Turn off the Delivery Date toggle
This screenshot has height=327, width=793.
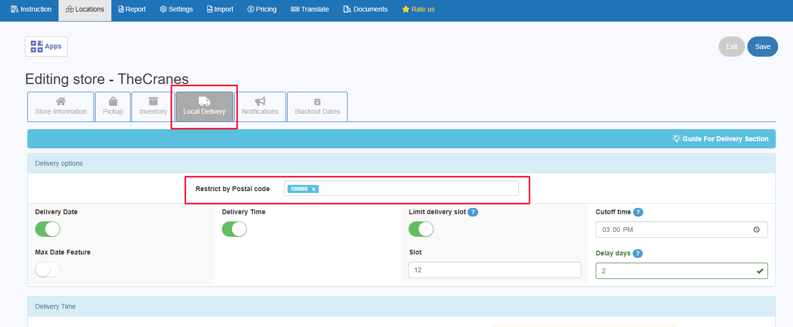(x=48, y=230)
